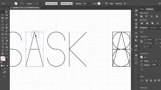Open the stroke color dropdown in control bar
Image resolution: width=161 pixels, height=90 pixels.
tap(25, 3)
